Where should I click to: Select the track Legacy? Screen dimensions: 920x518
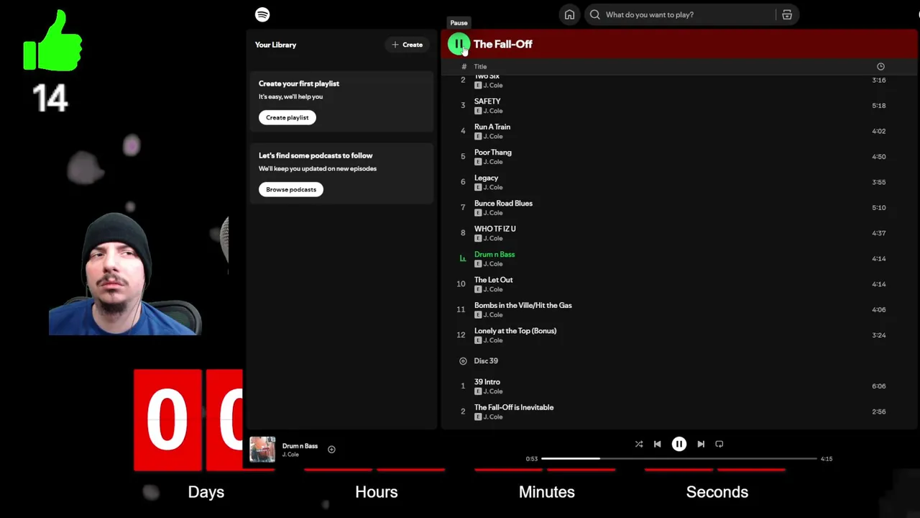tap(486, 178)
